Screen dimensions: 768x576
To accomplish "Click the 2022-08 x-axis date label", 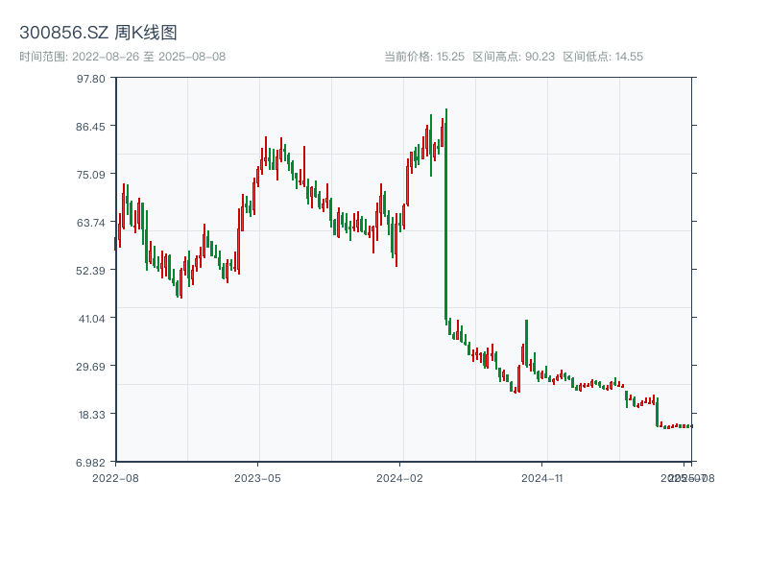I will pyautogui.click(x=115, y=477).
